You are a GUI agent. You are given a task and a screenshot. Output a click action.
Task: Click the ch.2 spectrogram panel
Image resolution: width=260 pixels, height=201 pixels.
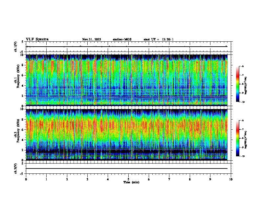coord(127,135)
